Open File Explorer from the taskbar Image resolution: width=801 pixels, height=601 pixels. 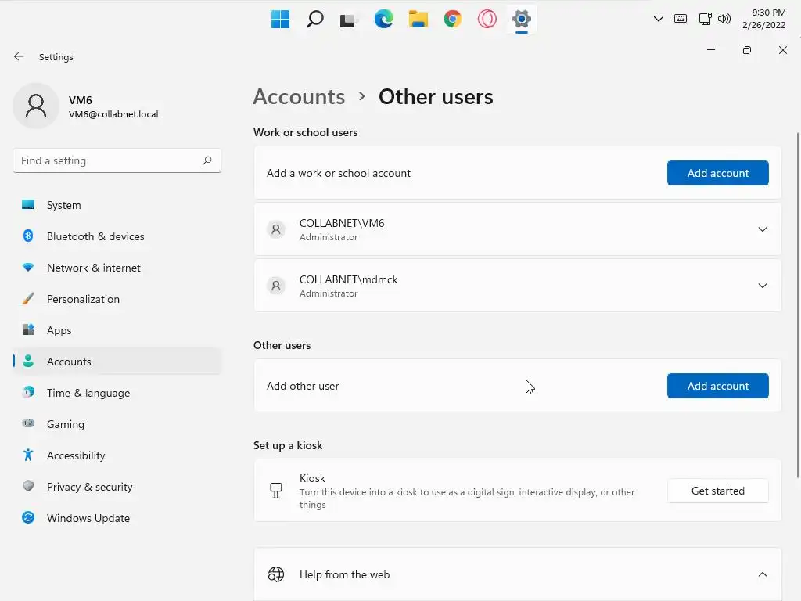418,20
